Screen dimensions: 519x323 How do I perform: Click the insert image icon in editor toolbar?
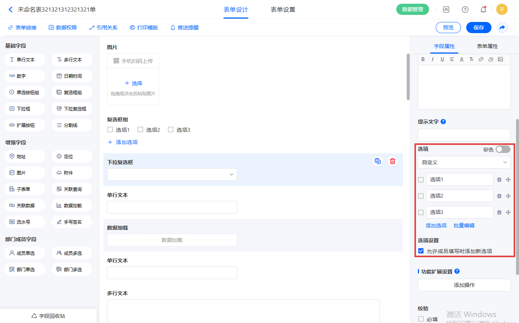[500, 59]
